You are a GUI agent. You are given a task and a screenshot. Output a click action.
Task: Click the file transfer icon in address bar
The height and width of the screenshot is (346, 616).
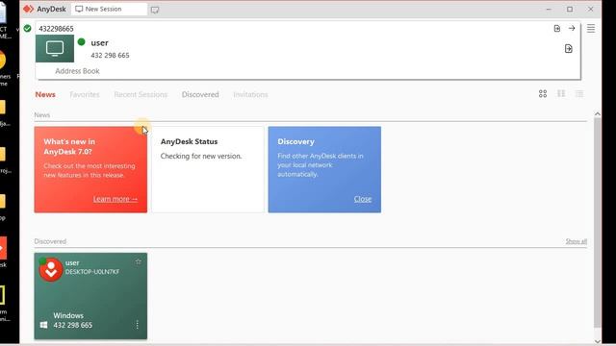(557, 28)
